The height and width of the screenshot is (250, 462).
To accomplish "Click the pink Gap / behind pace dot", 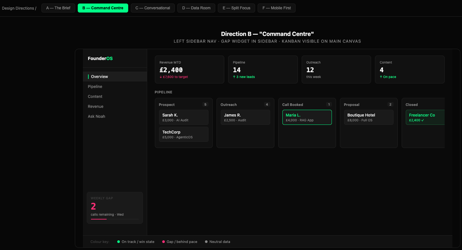I will coord(164,242).
